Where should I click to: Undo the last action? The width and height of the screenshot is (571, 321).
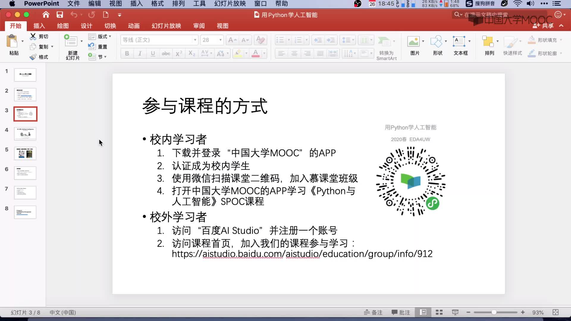pos(74,15)
